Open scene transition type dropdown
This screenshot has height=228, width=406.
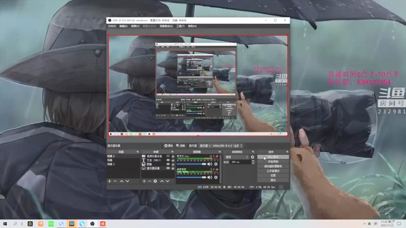tap(236, 157)
